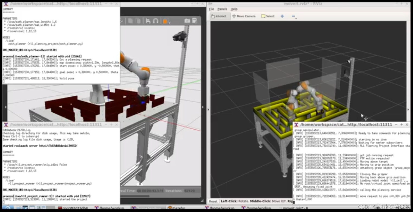Toggle the magnet snap tool in Gazebo

click(156, 21)
